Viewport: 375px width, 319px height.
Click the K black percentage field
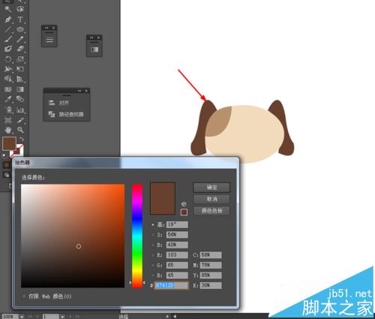211,285
